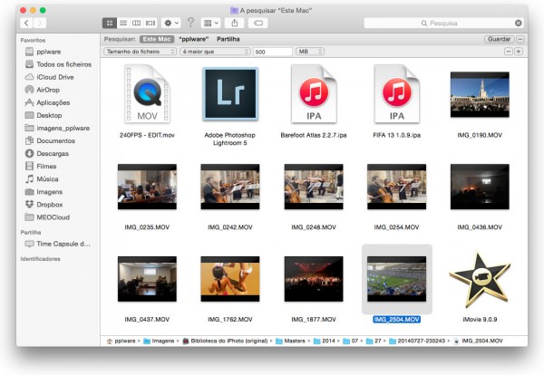Remove search bar with minus next to Guardar
The height and width of the screenshot is (375, 544).
pyautogui.click(x=520, y=39)
